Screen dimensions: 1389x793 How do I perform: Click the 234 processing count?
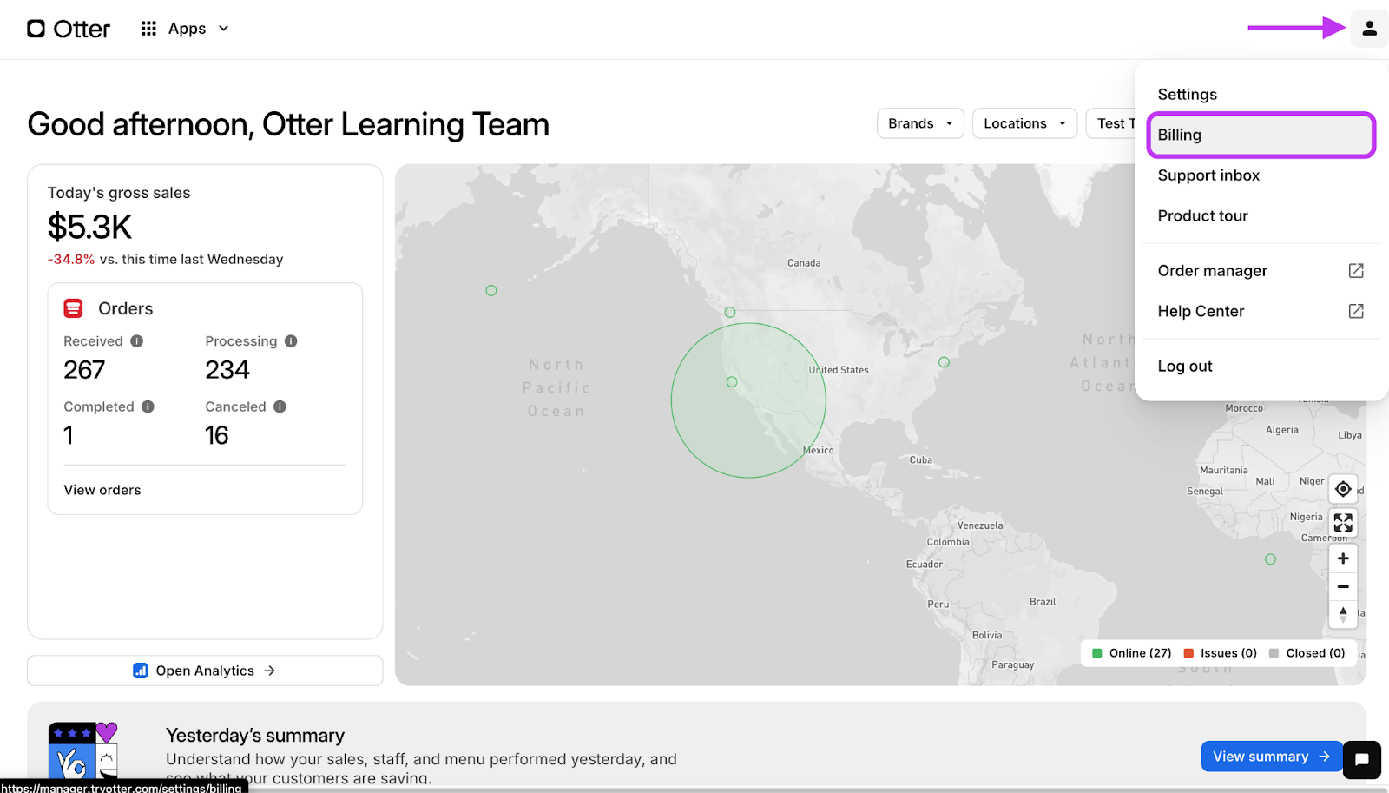(227, 370)
